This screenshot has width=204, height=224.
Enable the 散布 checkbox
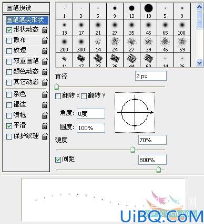point(9,40)
